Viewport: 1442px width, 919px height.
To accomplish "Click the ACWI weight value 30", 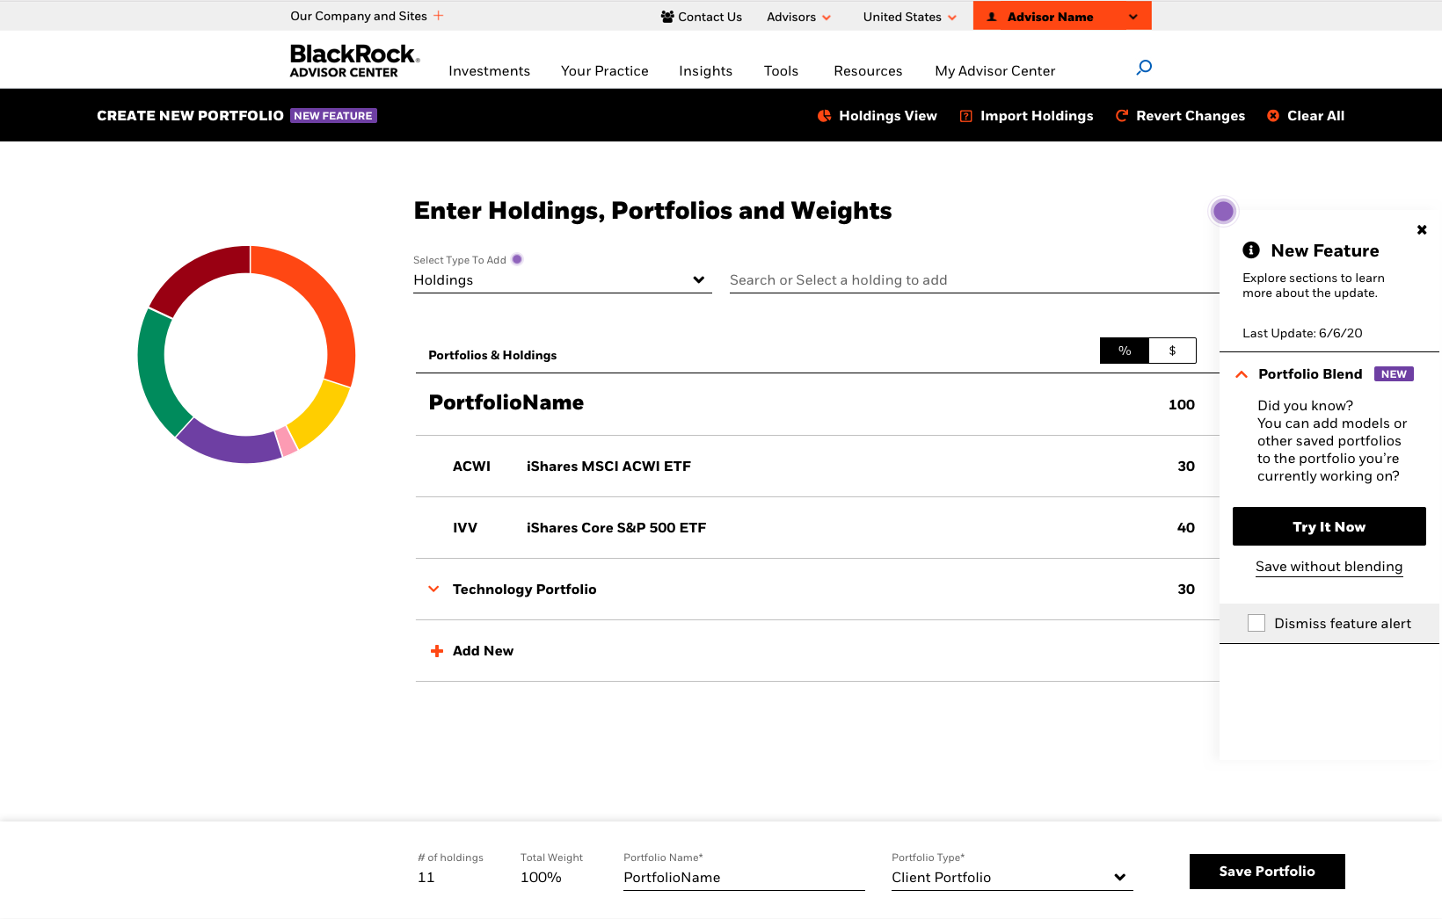I will [x=1186, y=467].
